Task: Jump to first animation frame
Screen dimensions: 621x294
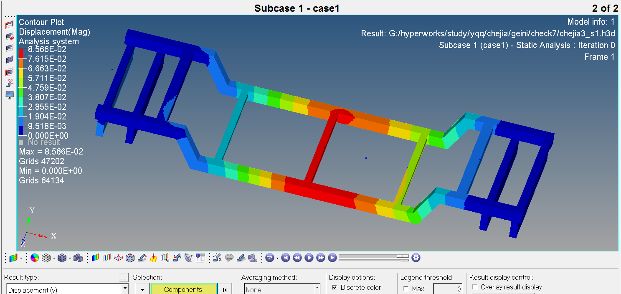Action: 286,258
